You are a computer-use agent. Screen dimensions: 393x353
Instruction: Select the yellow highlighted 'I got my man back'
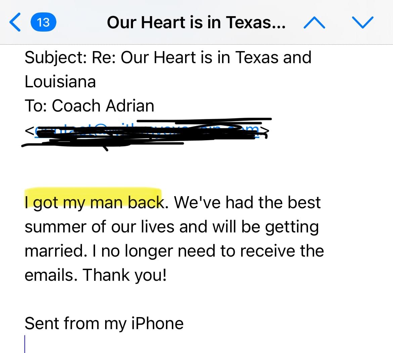pos(94,202)
